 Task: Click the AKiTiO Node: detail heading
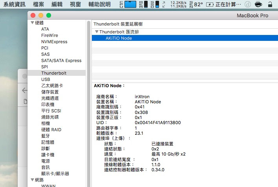(109, 86)
